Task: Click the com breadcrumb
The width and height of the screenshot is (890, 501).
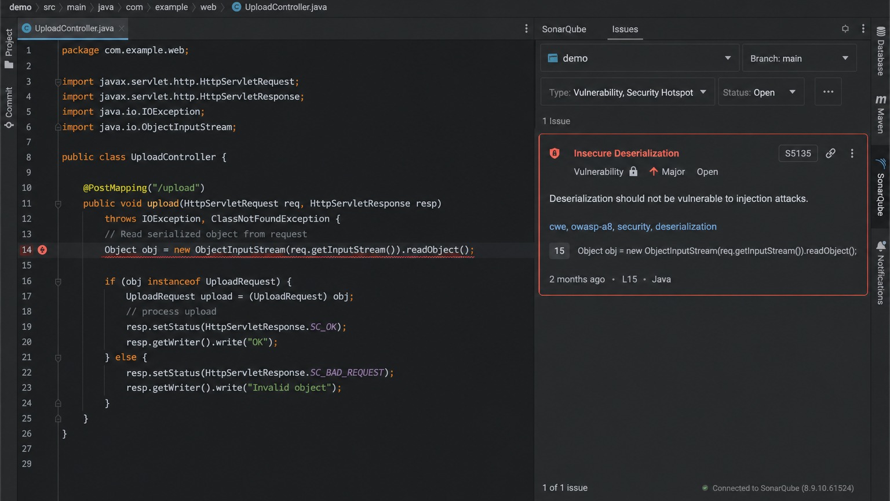Action: point(134,7)
